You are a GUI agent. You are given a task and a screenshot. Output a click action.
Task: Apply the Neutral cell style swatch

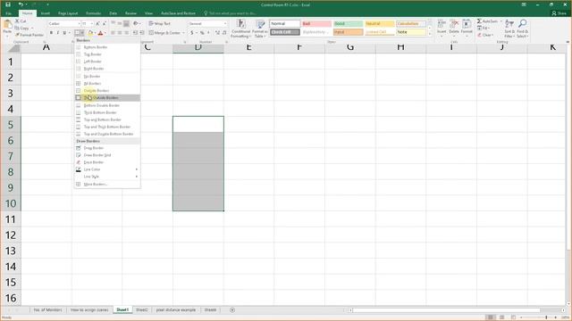pos(379,24)
